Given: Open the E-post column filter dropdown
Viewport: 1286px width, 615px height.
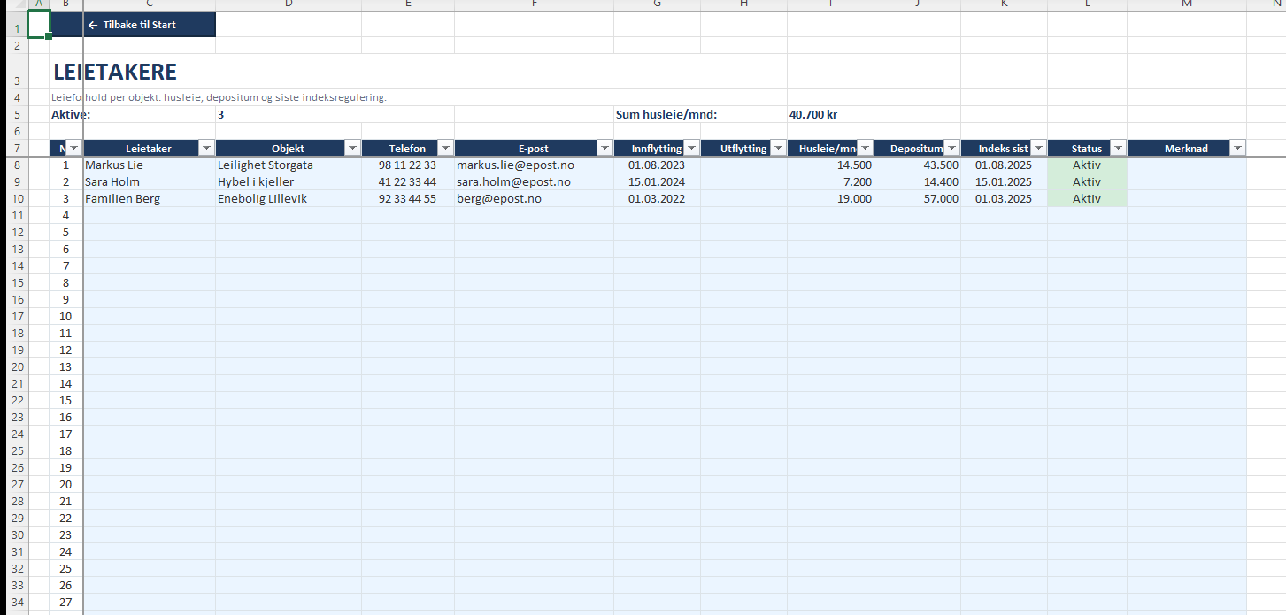Looking at the screenshot, I should (605, 149).
